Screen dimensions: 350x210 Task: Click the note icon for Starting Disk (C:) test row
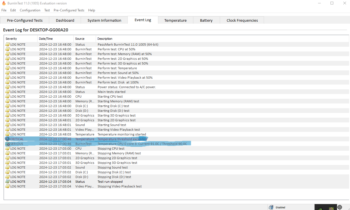[8, 106]
